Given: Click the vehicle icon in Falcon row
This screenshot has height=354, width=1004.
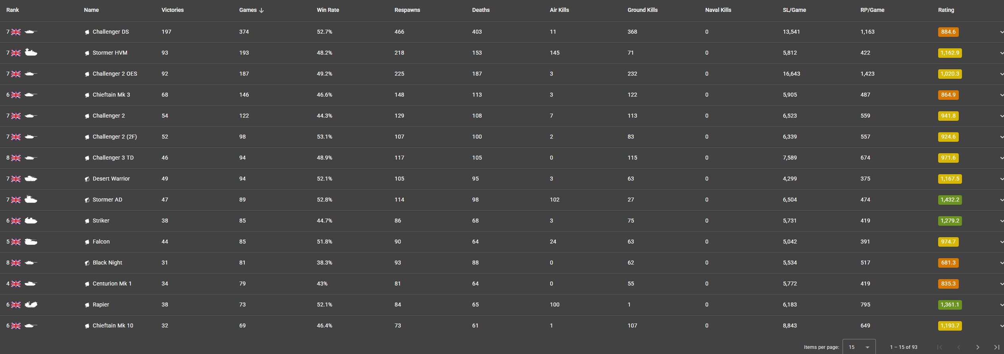Looking at the screenshot, I should pos(31,242).
